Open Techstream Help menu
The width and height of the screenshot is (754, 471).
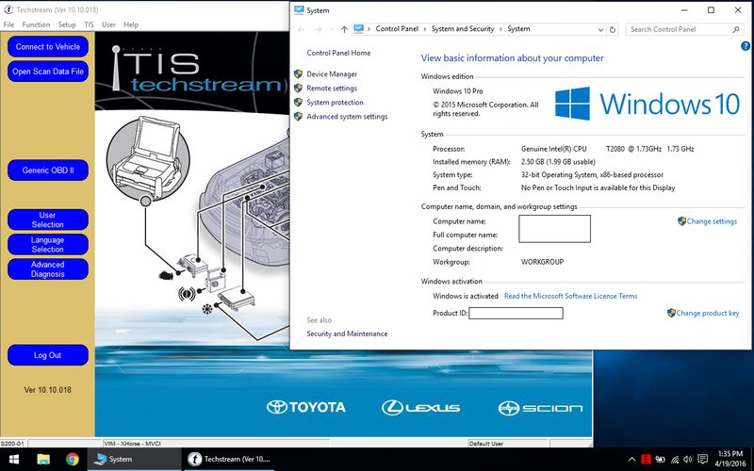coord(131,24)
